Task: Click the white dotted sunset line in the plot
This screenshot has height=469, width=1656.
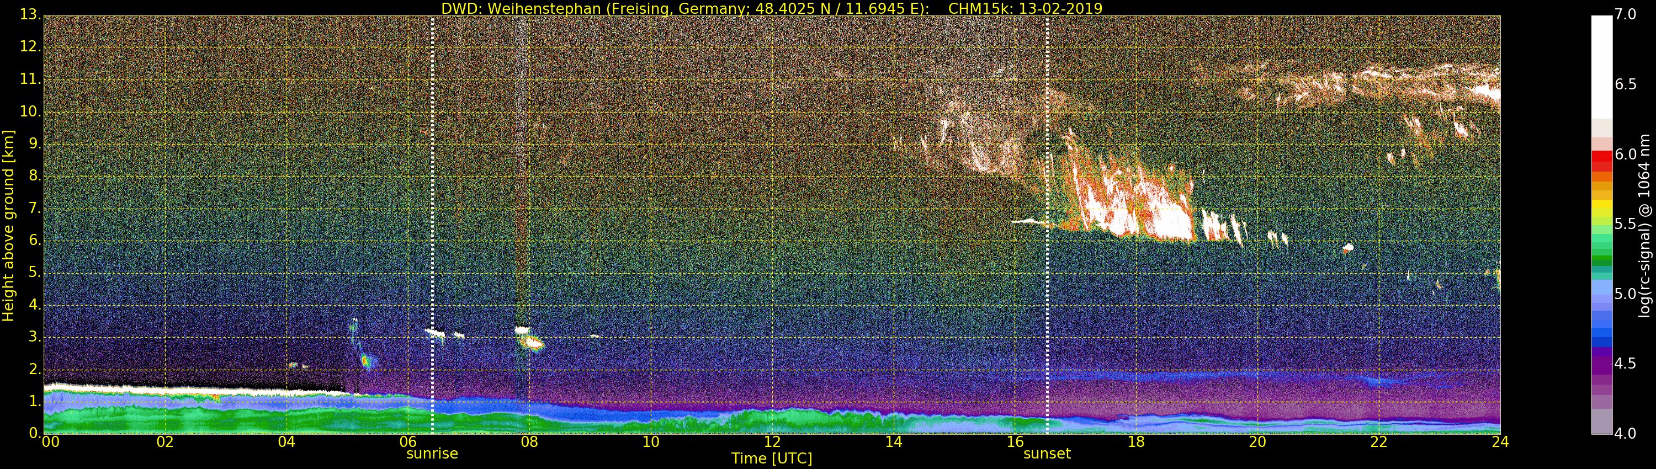Action: [1047, 225]
